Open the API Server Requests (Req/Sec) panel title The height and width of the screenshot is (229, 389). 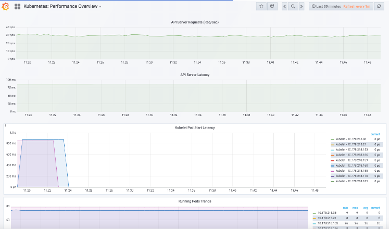point(195,22)
